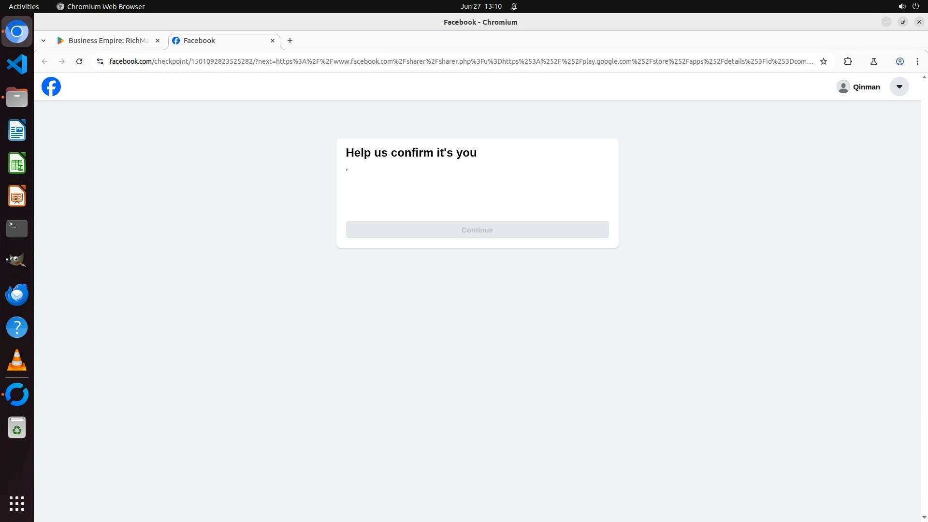Open the Chromium three-dot menu
The width and height of the screenshot is (928, 522).
917,61
